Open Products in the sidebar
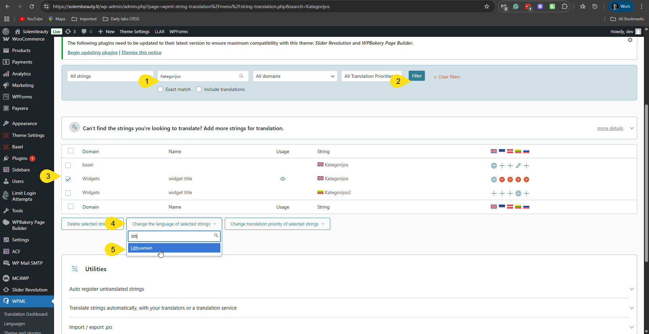 pyautogui.click(x=21, y=50)
